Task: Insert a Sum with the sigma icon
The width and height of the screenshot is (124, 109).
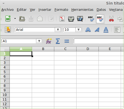Action: (58, 41)
